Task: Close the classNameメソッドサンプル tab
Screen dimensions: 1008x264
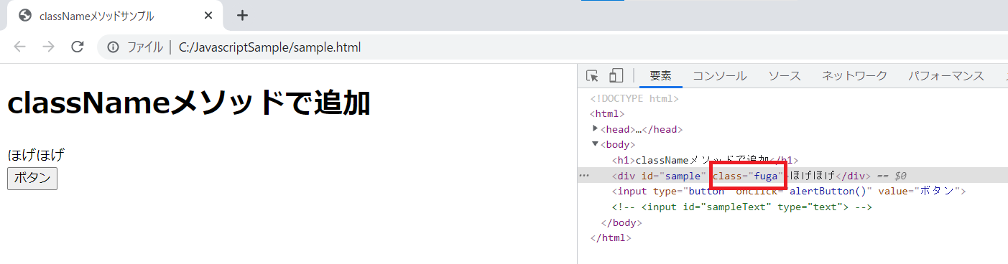Action: click(208, 15)
